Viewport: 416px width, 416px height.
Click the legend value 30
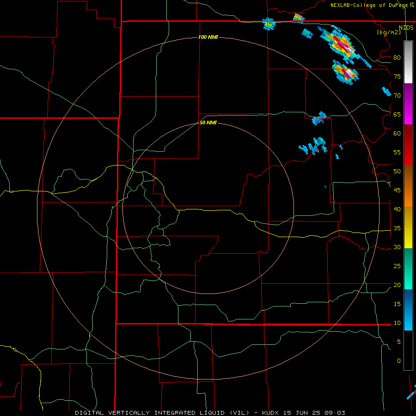tap(397, 247)
